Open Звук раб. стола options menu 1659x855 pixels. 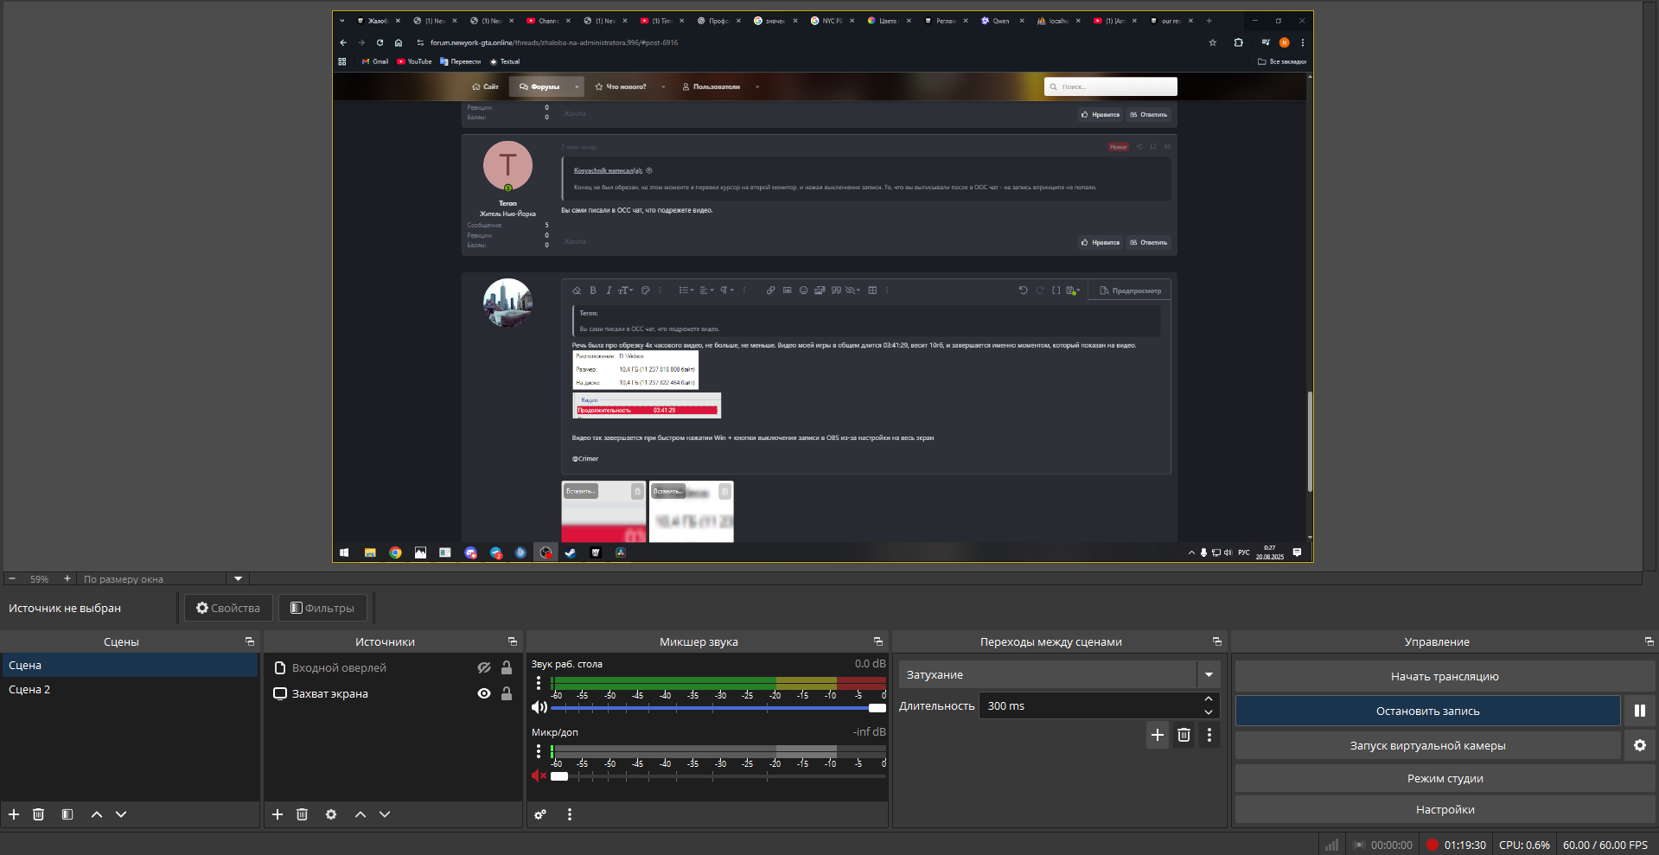[x=539, y=683]
